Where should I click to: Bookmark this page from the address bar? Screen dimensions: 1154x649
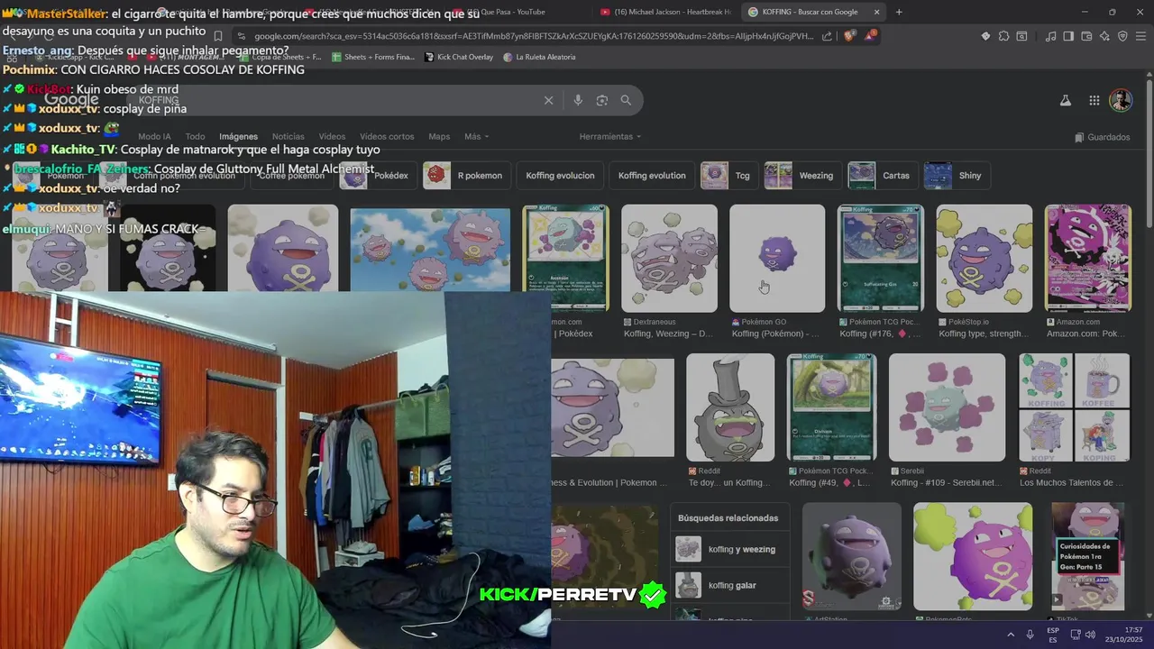click(x=217, y=36)
